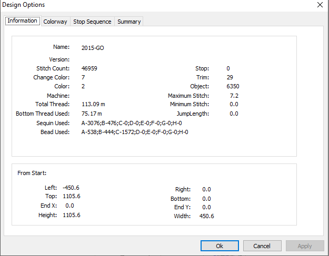
Task: Confirm with the Ok button
Action: point(220,245)
